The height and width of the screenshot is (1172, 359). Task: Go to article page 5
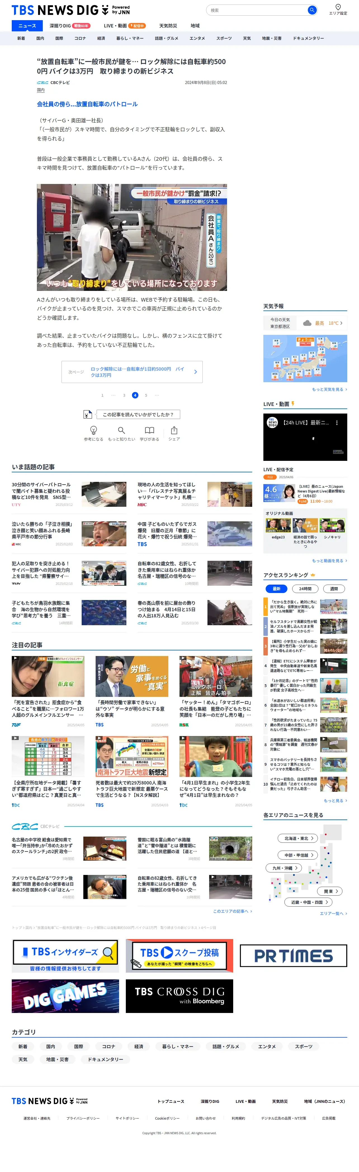[146, 395]
